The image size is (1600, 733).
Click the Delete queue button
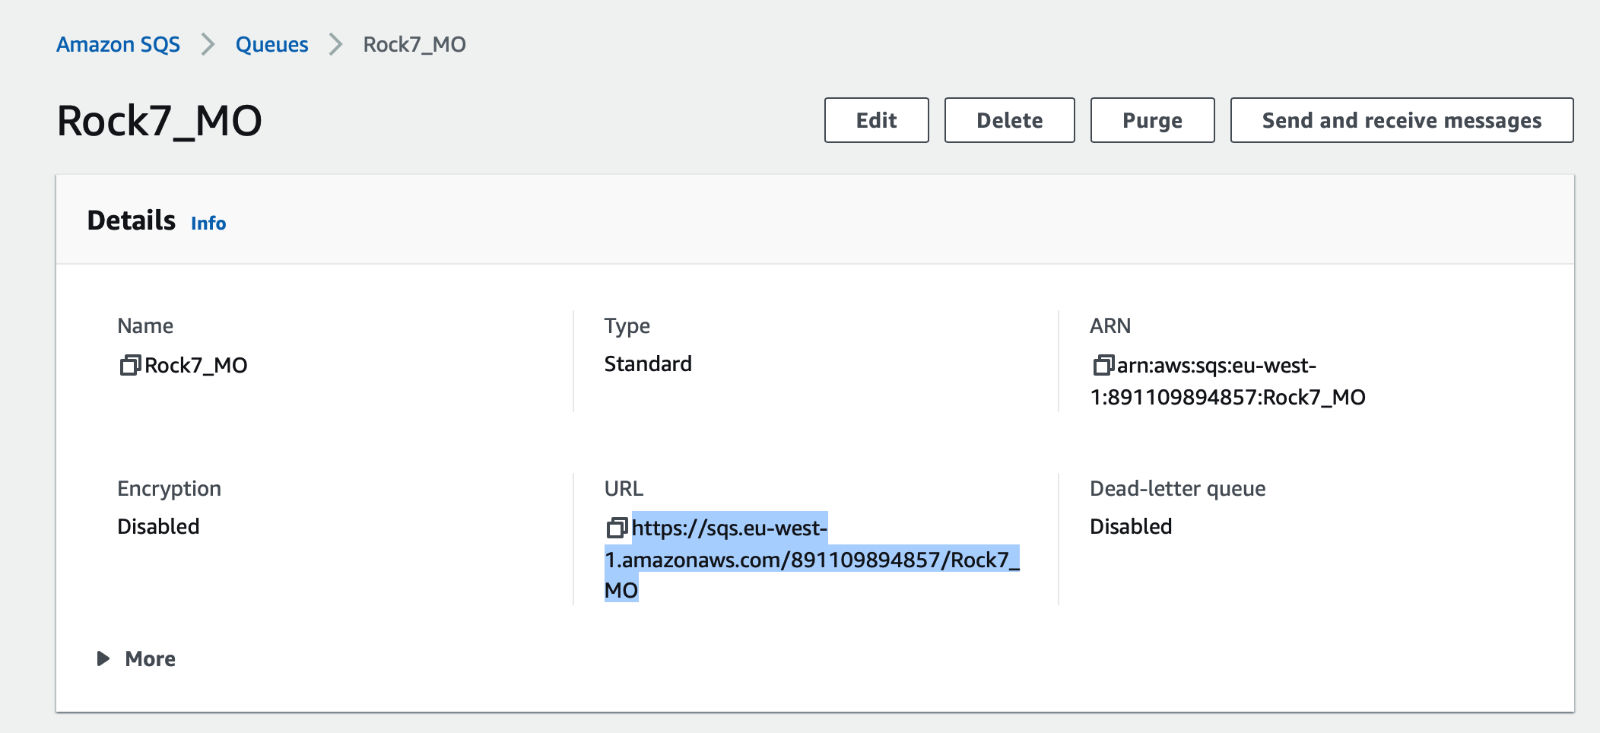(x=1010, y=120)
